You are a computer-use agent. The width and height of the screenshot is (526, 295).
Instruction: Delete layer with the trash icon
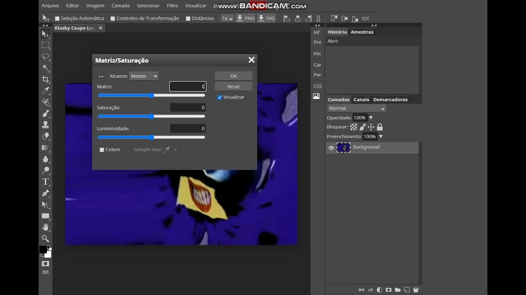pyautogui.click(x=415, y=290)
